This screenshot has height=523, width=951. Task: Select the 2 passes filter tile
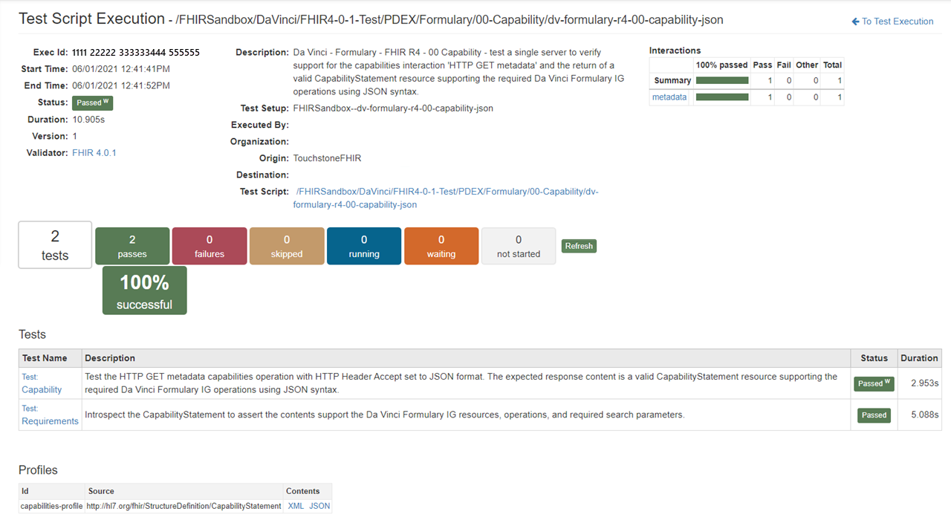point(132,246)
